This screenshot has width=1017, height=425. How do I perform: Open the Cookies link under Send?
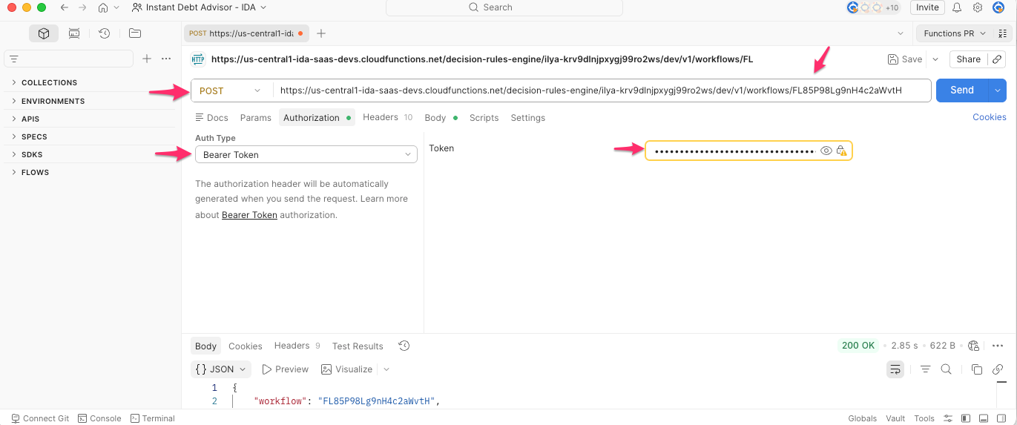pyautogui.click(x=990, y=117)
